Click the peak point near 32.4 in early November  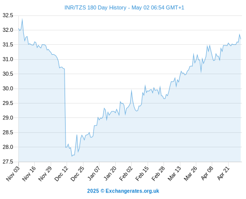pyautogui.click(x=22, y=19)
